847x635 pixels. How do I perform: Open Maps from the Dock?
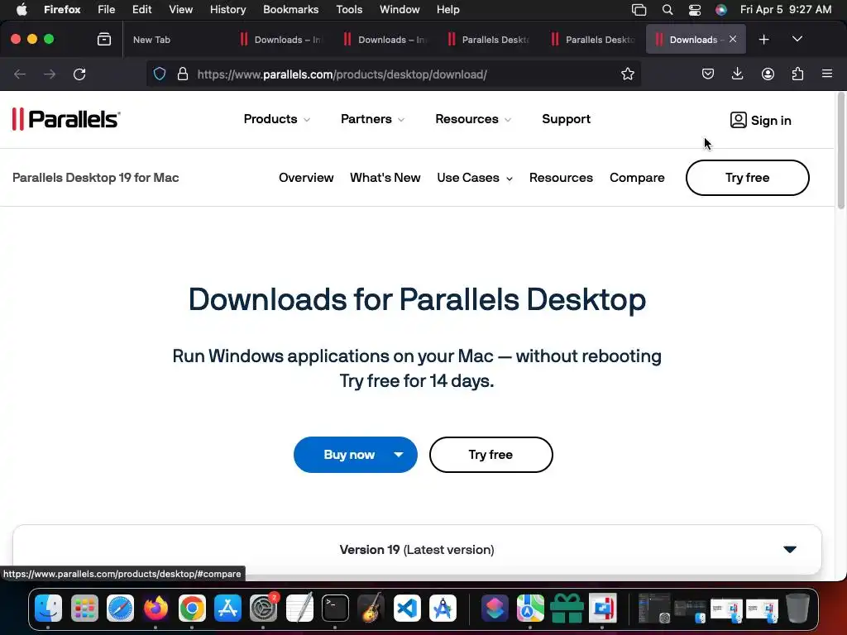click(530, 608)
